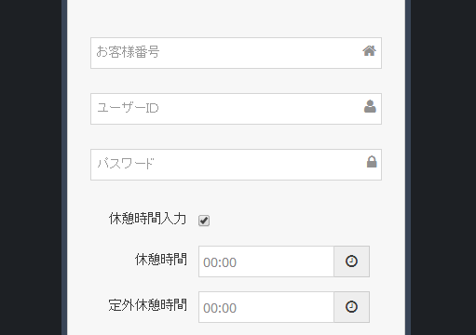The height and width of the screenshot is (335, 476).
Task: Focus the パスワード input field
Action: [236, 165]
